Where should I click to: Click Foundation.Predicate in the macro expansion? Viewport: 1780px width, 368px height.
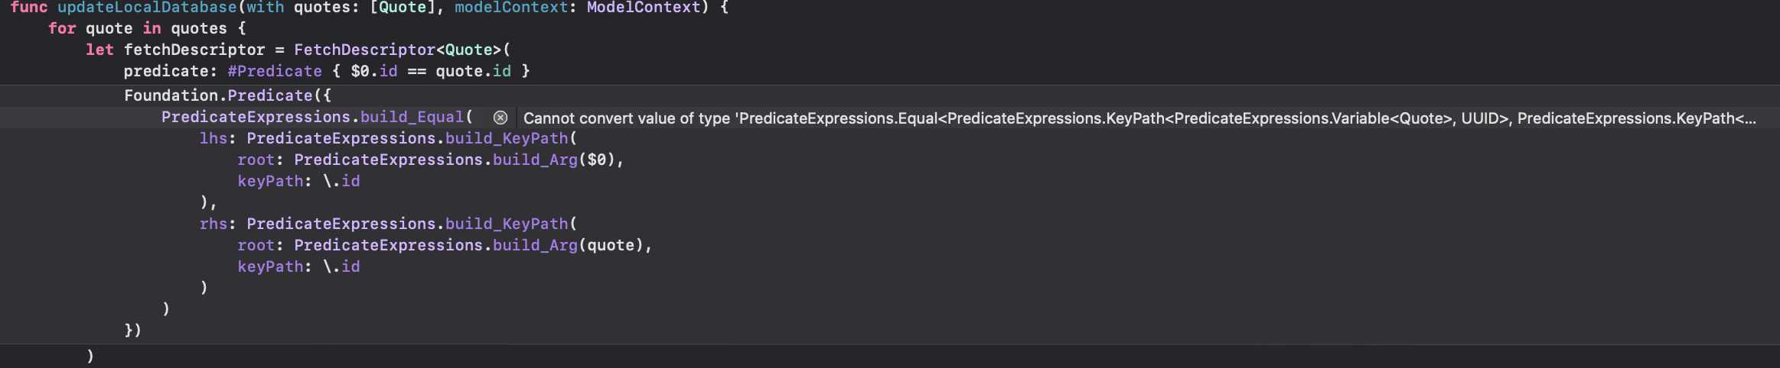[x=219, y=95]
